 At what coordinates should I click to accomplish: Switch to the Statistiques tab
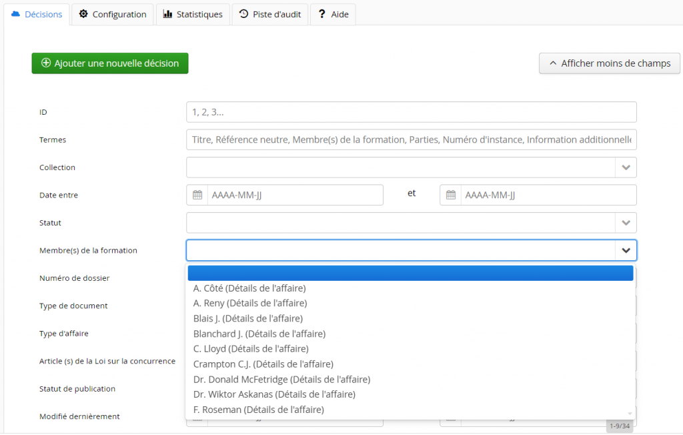click(x=193, y=14)
